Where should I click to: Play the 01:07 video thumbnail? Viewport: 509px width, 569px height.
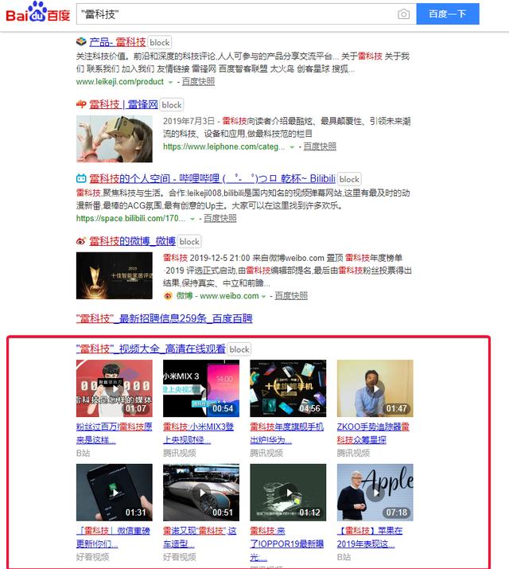pyautogui.click(x=115, y=388)
